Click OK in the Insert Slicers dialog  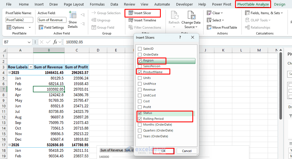click(x=164, y=151)
